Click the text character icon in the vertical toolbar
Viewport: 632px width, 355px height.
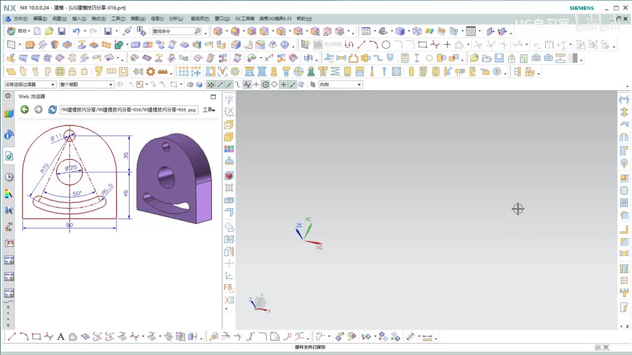[229, 100]
